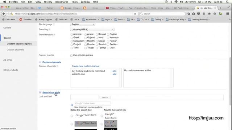Open the downloads arrow icon

pos(204,14)
